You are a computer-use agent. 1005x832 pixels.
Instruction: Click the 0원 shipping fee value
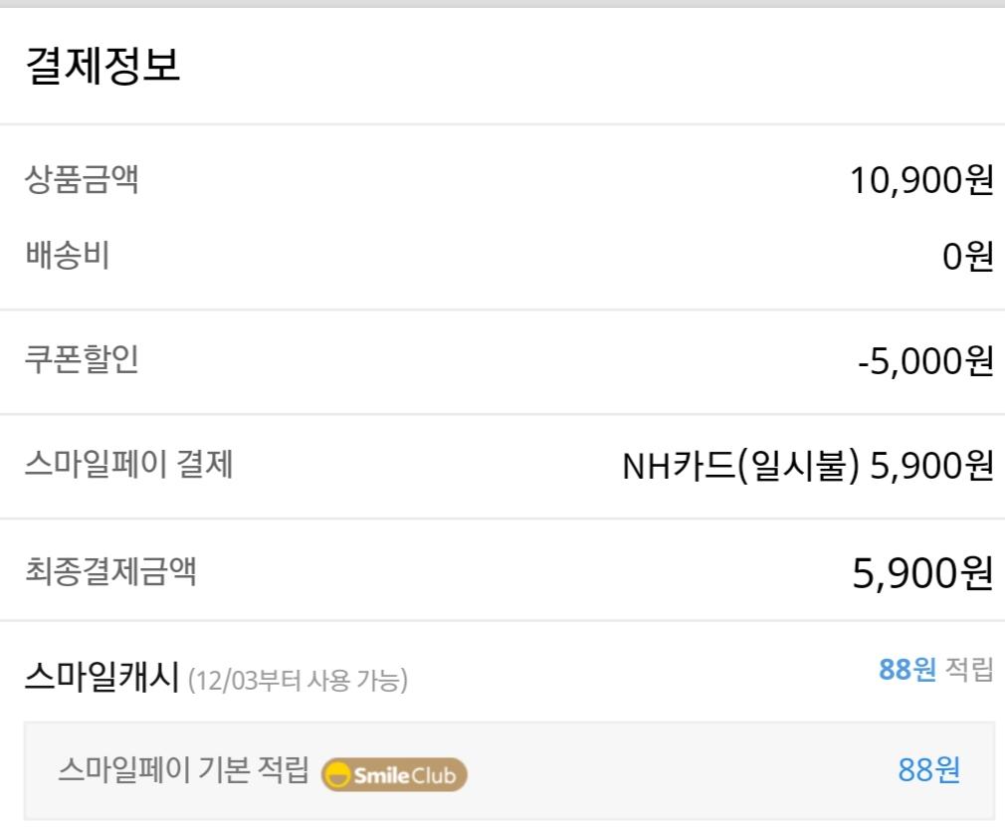[968, 257]
